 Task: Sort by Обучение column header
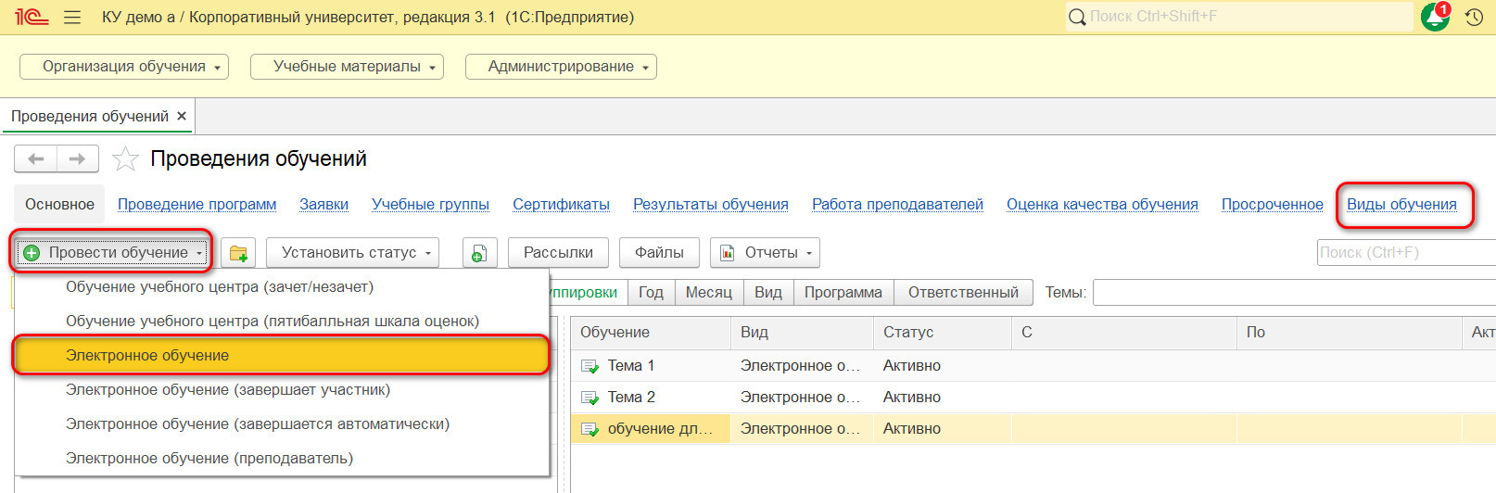click(651, 333)
